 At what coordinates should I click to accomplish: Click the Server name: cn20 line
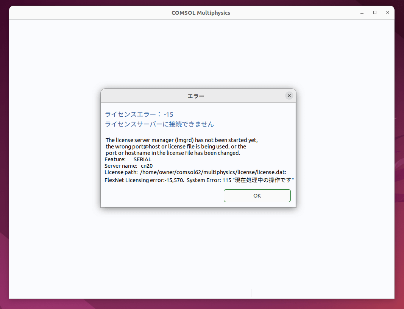(129, 166)
